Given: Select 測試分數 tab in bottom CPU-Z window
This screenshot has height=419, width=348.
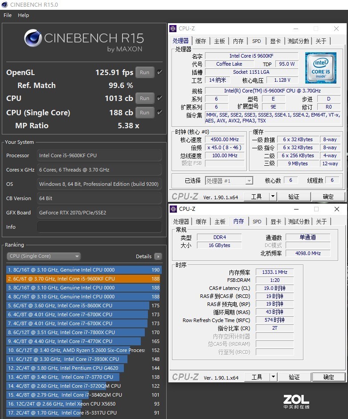Looking at the screenshot, I should pos(299,222).
